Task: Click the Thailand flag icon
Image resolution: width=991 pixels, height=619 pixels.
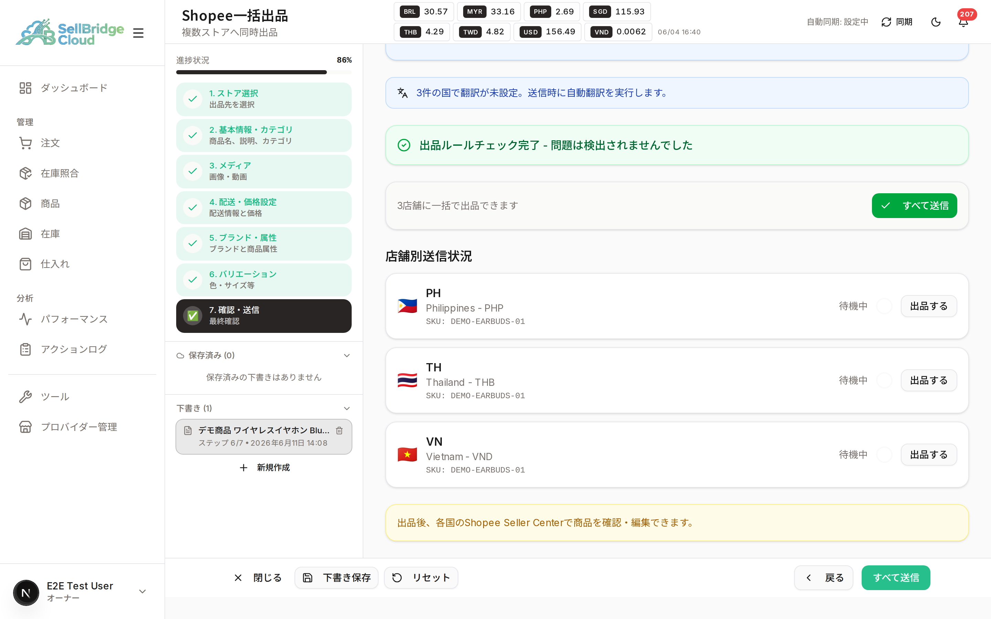Action: click(407, 380)
